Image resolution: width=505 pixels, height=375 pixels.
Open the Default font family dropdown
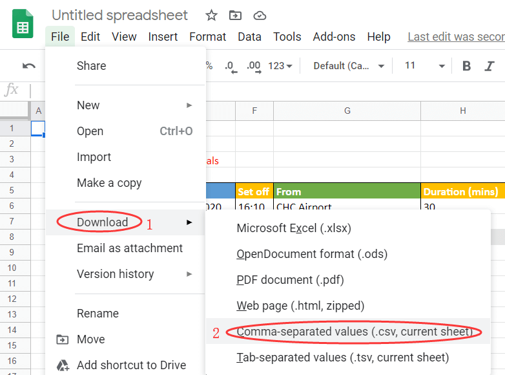(348, 66)
